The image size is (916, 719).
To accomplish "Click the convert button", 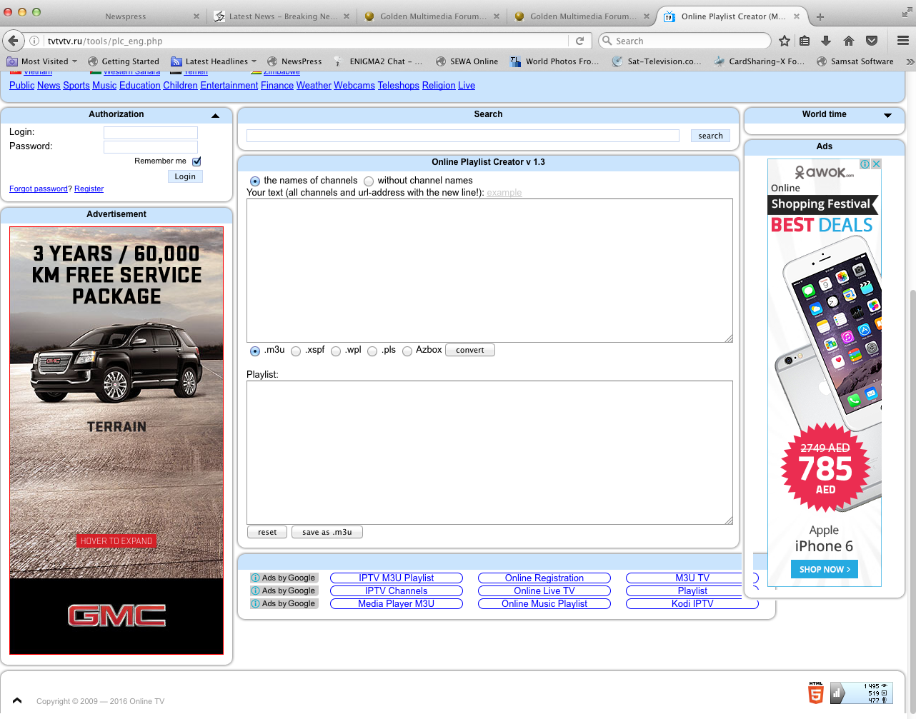I will tap(470, 350).
